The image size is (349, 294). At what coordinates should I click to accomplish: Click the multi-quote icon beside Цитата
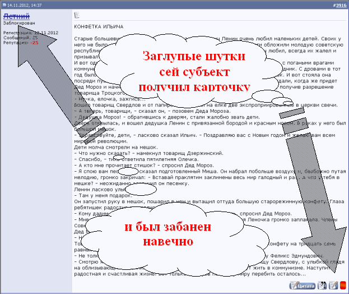pos(323,285)
